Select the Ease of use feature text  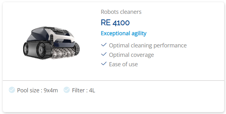click(123, 64)
